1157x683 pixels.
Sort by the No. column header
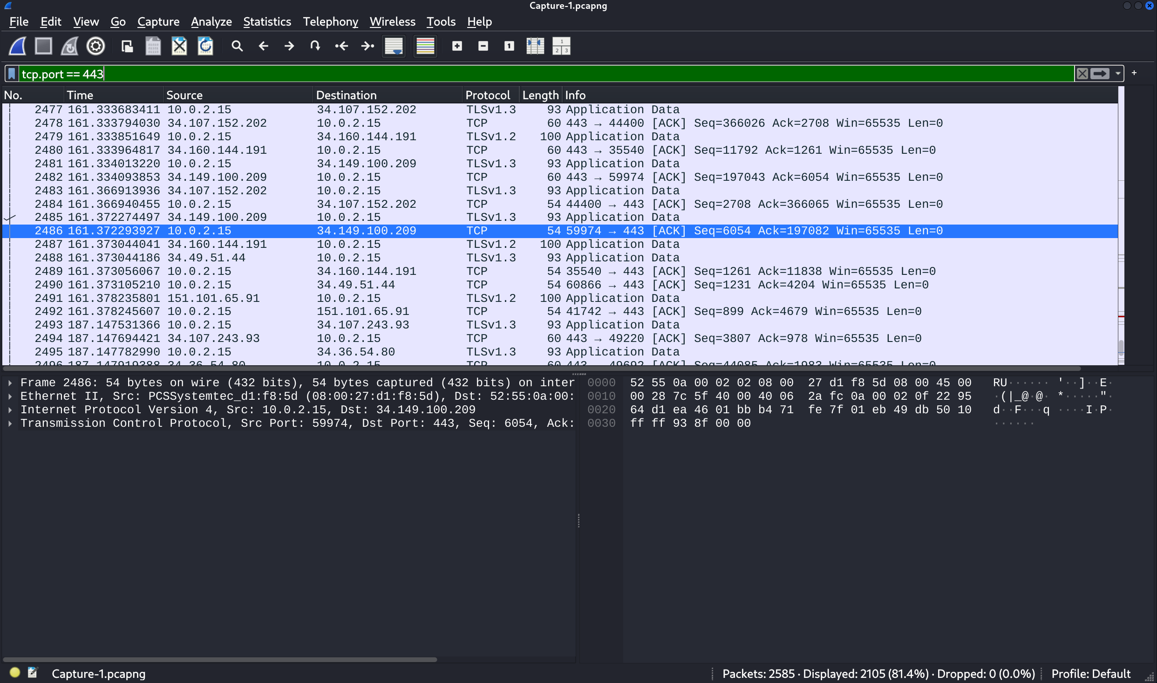(x=33, y=95)
